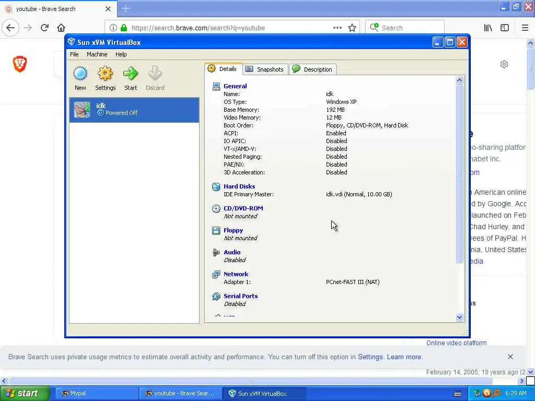Close the youtube - Brave Search tab

[108, 9]
